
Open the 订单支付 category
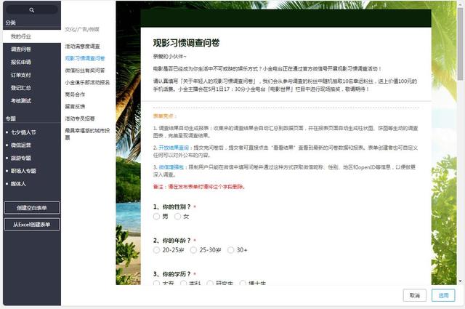[x=21, y=75]
